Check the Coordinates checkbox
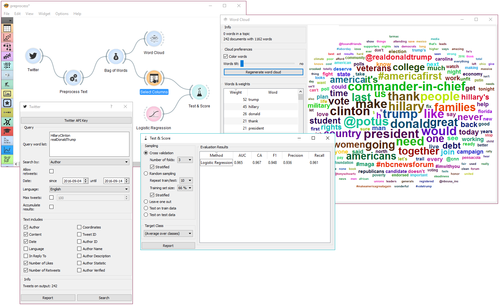Screen dimensions: 499x305 (79, 227)
